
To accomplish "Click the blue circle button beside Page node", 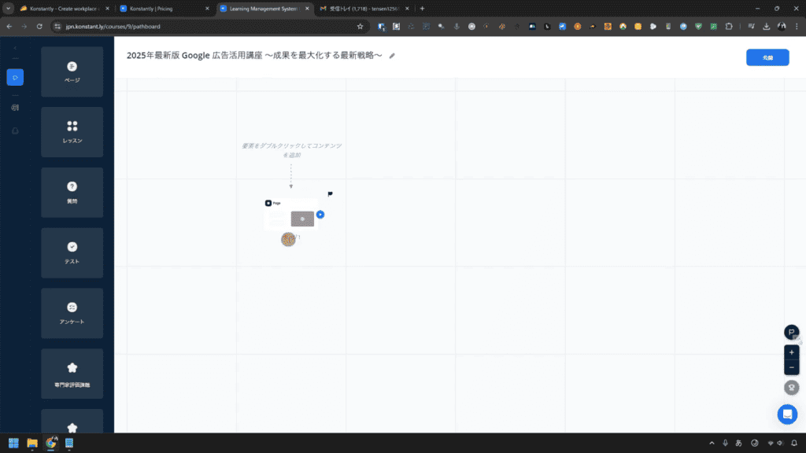I will coord(320,214).
